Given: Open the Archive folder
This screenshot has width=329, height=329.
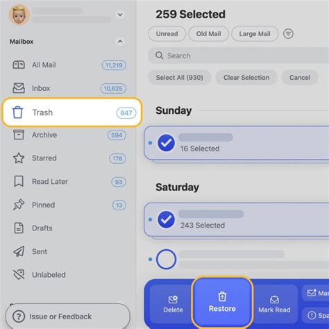Looking at the screenshot, I should (x=69, y=135).
